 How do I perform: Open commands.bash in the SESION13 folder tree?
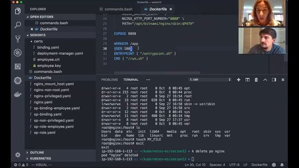[48, 71]
